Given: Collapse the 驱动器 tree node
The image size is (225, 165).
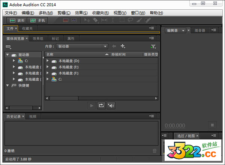Looking at the screenshot, I should tap(7, 55).
